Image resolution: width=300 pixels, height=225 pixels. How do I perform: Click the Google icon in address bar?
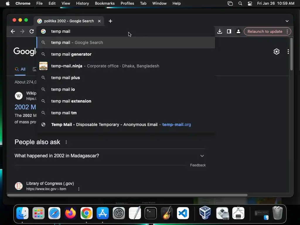(x=43, y=31)
